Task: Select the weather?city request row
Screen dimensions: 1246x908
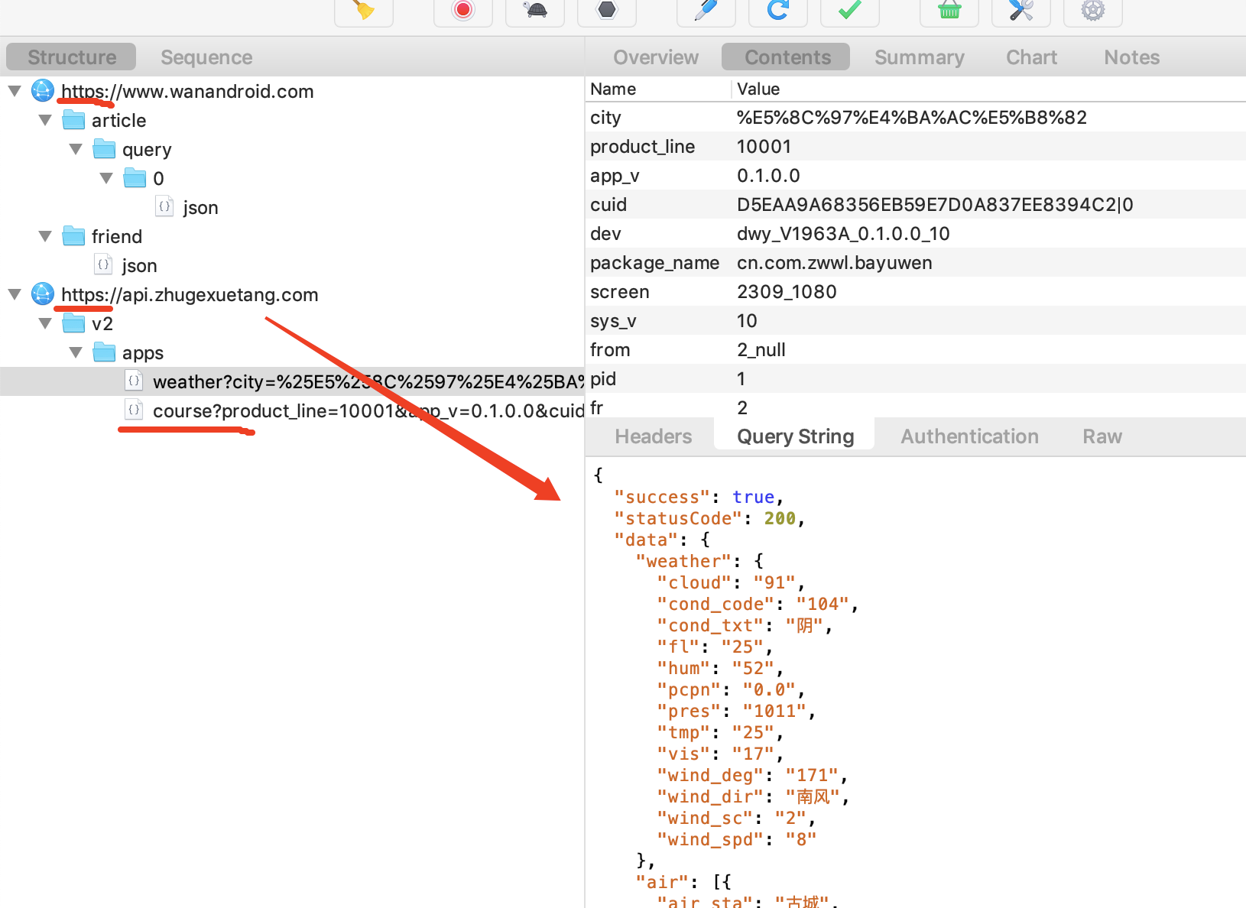Action: (x=292, y=381)
